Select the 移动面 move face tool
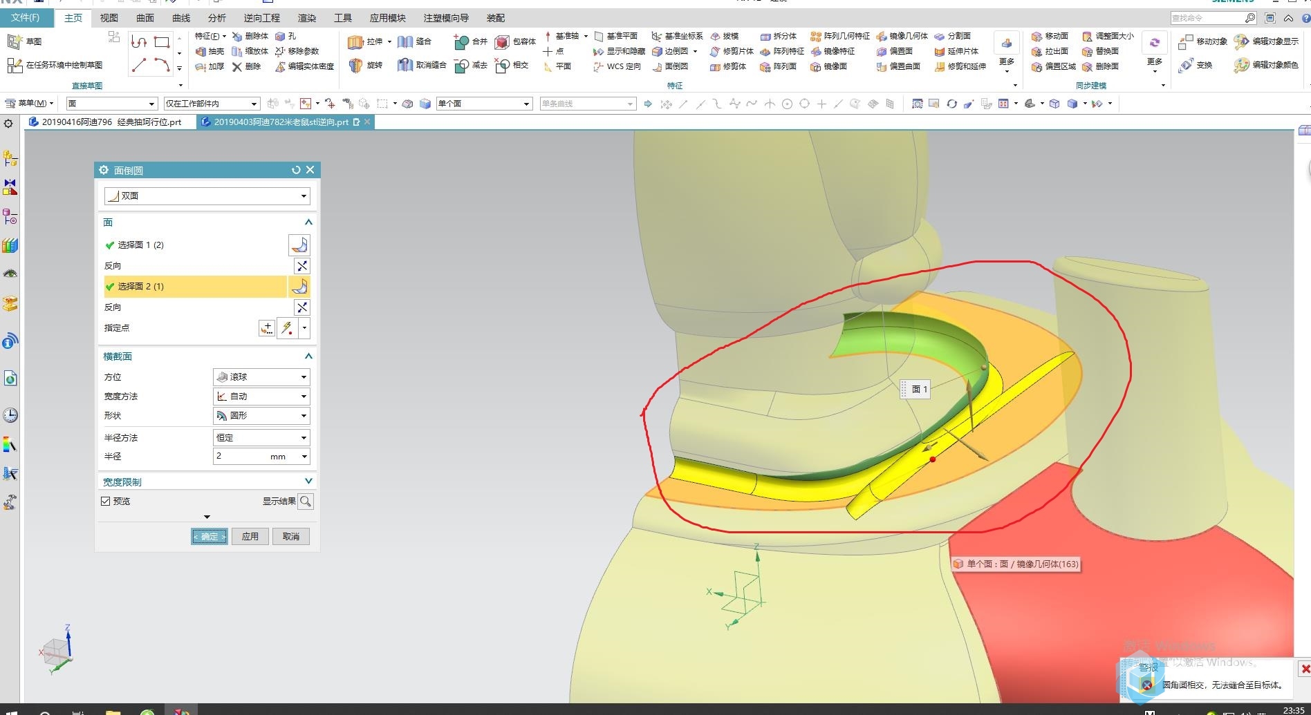This screenshot has width=1311, height=715. pyautogui.click(x=1050, y=36)
